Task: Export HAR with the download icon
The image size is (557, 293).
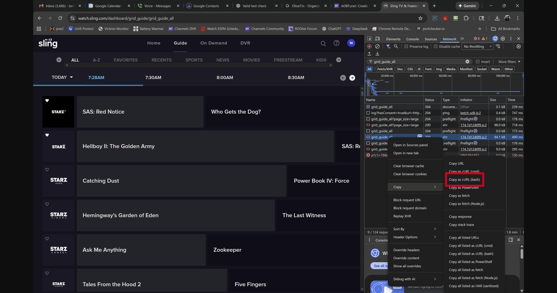Action: [377, 54]
